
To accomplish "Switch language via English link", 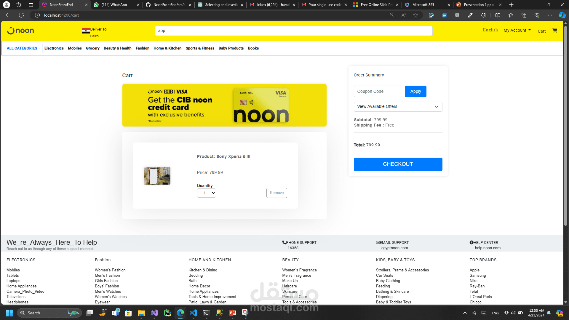I will [x=490, y=30].
